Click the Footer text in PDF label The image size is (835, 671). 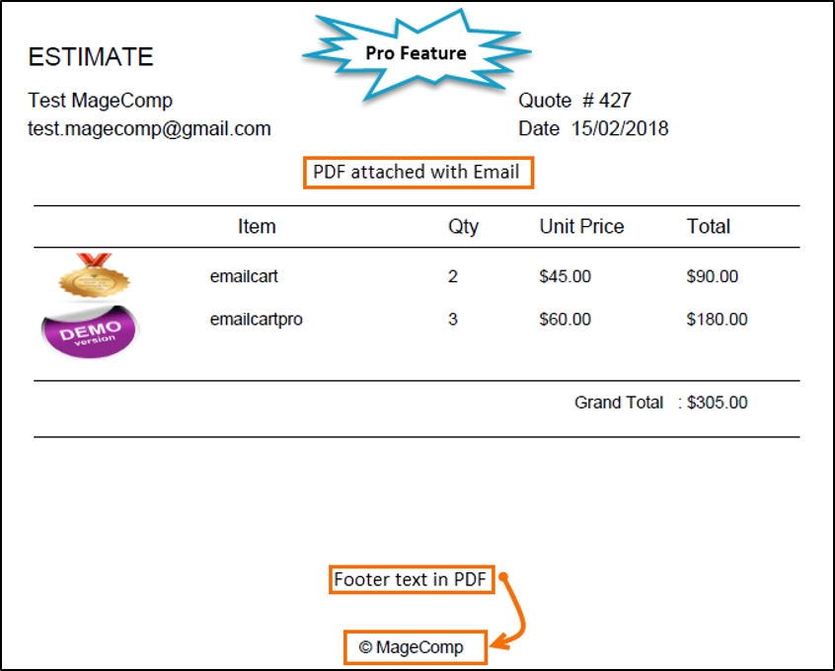[410, 580]
